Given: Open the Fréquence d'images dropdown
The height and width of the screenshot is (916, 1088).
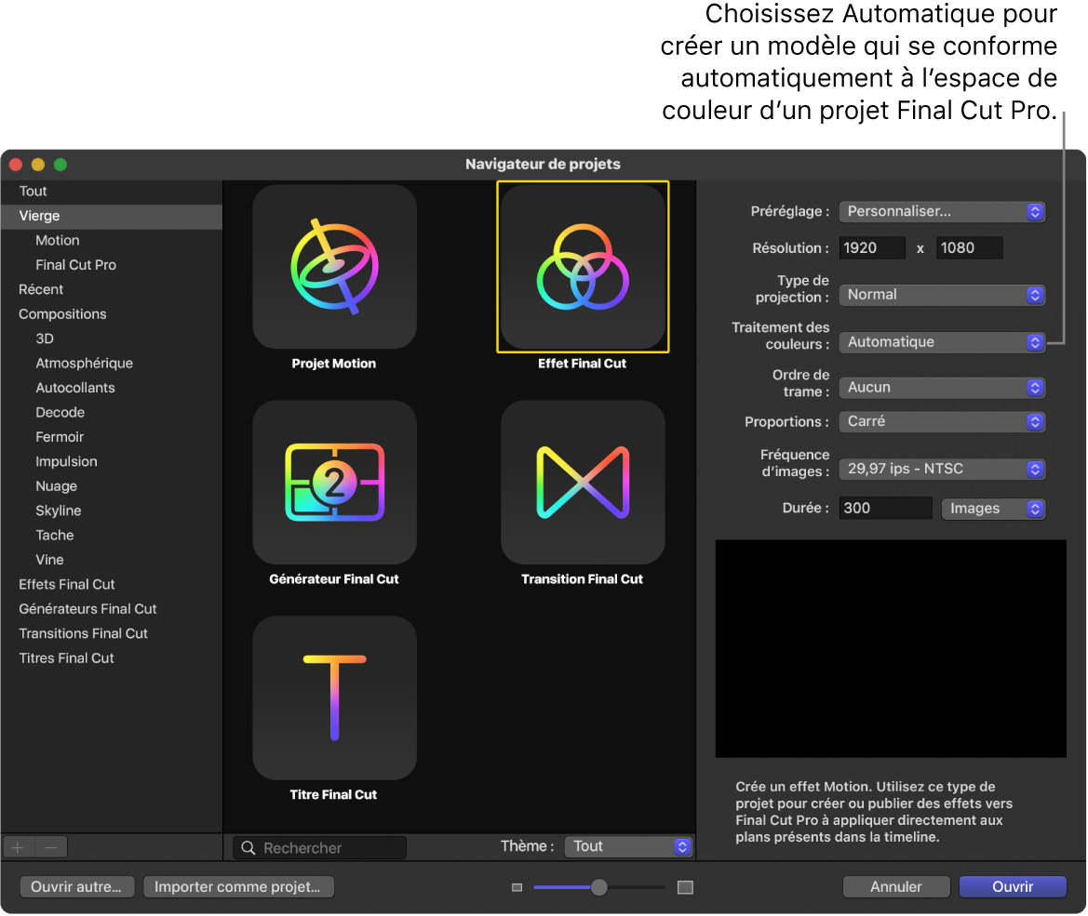Looking at the screenshot, I should coord(941,469).
